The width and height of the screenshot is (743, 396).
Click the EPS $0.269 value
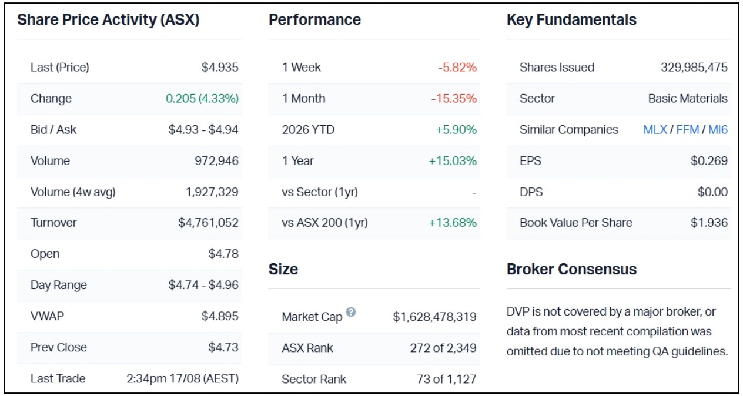[x=709, y=161]
